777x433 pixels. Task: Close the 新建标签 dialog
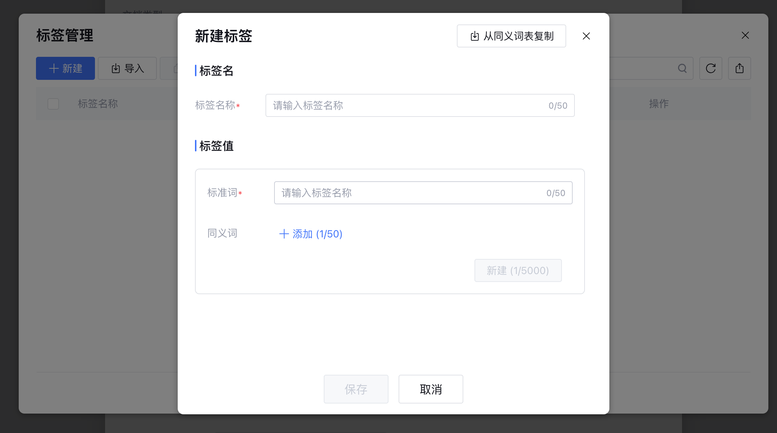[586, 36]
